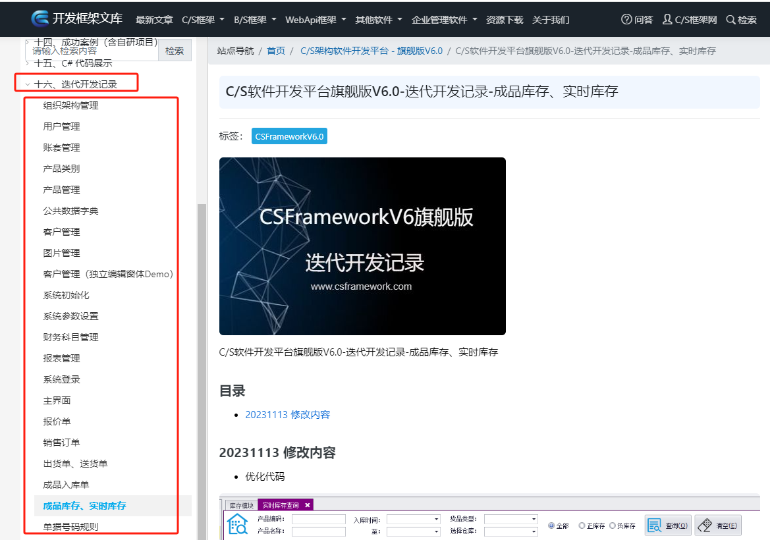Click the 20231113 修改内容 link
This screenshot has width=770, height=540.
287,414
